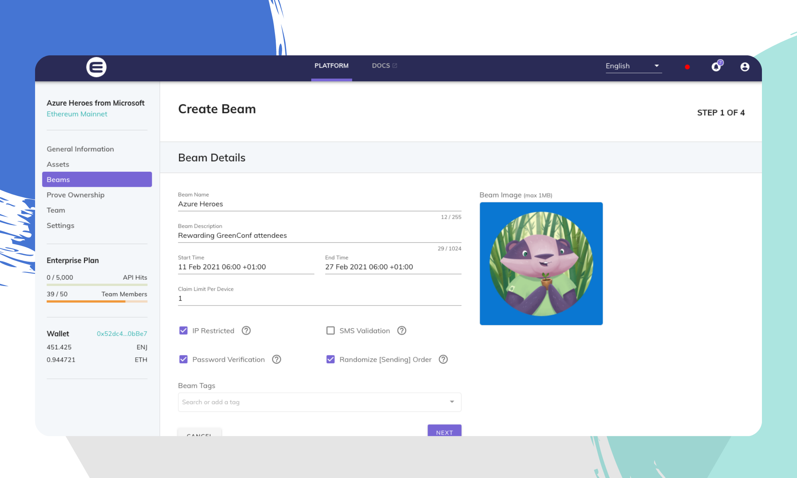This screenshot has width=797, height=478.
Task: Click the Beam Name field
Action: (x=320, y=204)
